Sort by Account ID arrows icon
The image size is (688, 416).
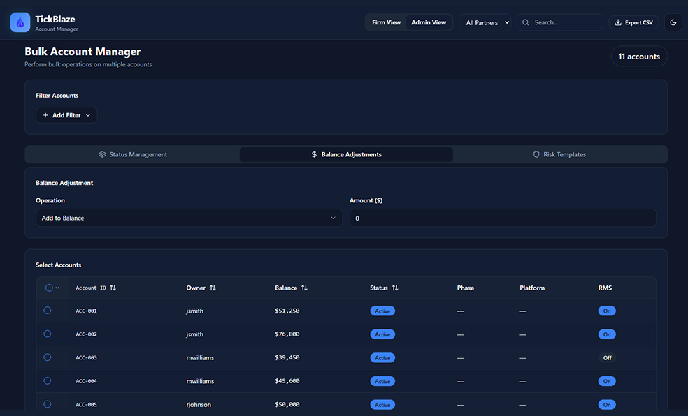(x=113, y=288)
